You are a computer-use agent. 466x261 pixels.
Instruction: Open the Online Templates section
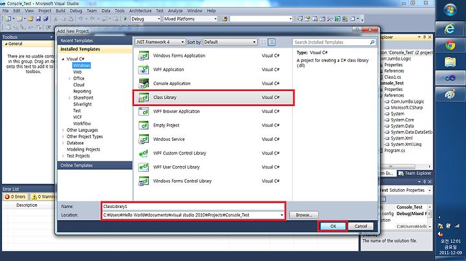[94, 165]
